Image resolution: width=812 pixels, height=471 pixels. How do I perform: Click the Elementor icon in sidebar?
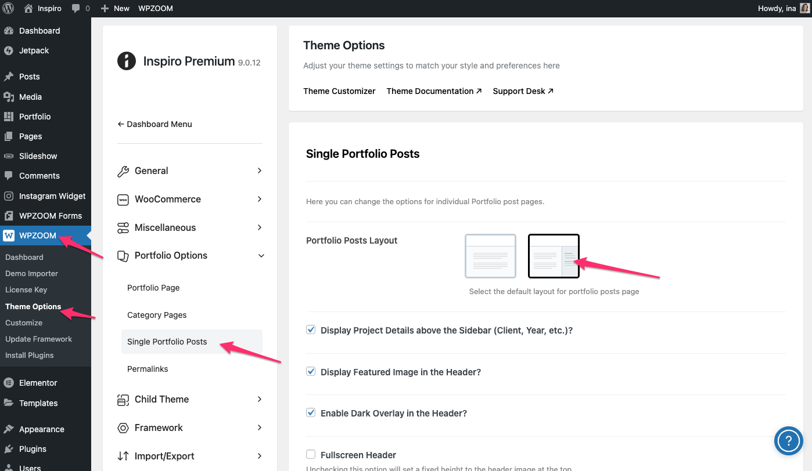[x=9, y=383]
